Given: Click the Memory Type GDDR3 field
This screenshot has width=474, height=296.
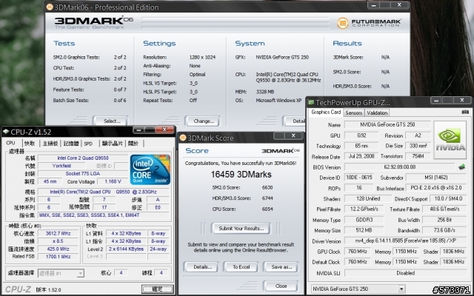Looking at the screenshot, I should pyautogui.click(x=364, y=220).
